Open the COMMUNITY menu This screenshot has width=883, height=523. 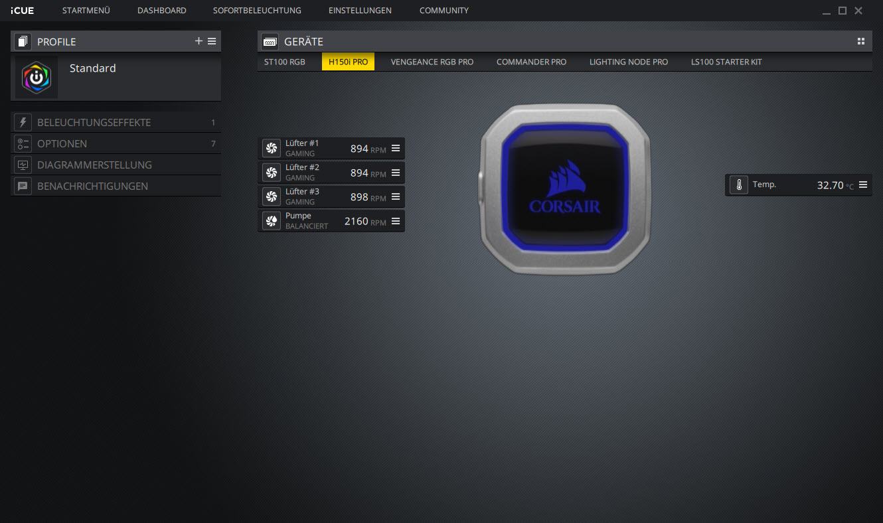[x=444, y=11]
